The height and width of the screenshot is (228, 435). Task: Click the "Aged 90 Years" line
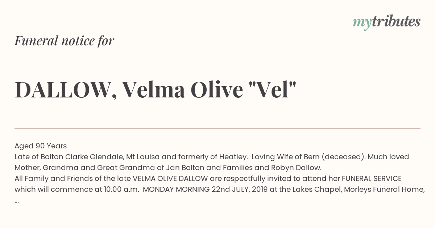click(41, 146)
